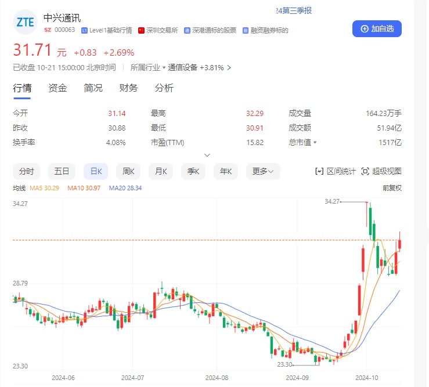
Task: Click the current price 31.71
Action: pos(33,50)
